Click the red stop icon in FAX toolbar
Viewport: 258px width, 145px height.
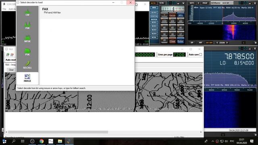pyautogui.click(x=12, y=55)
